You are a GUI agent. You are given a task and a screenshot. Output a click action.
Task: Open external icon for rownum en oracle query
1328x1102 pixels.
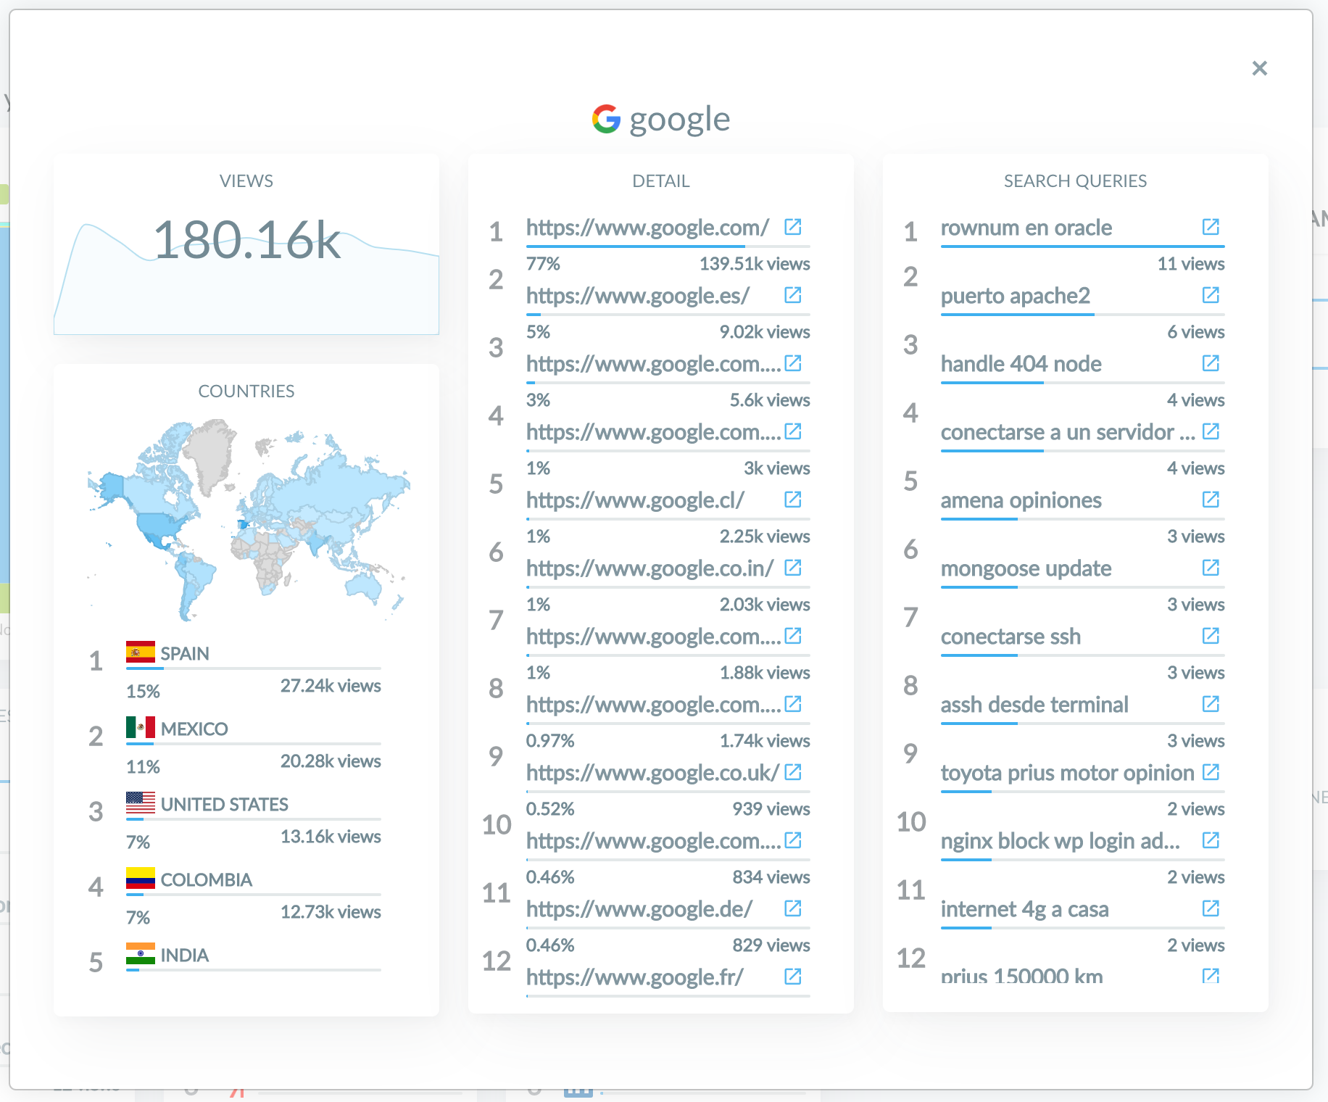(x=1211, y=227)
